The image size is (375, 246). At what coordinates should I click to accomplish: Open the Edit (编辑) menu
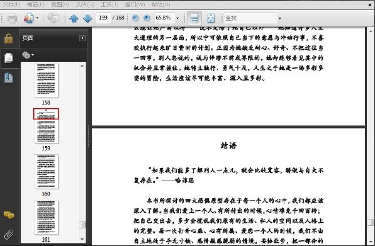pos(36,4)
